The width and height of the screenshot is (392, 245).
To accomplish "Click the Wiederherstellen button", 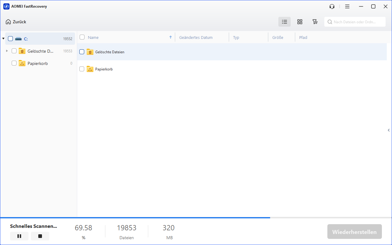I will coord(354,232).
